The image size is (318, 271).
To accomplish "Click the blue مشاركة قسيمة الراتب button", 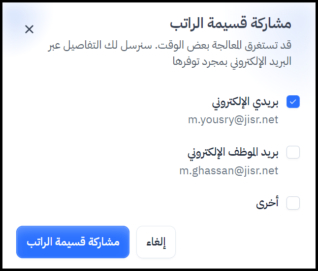I will [x=73, y=242].
